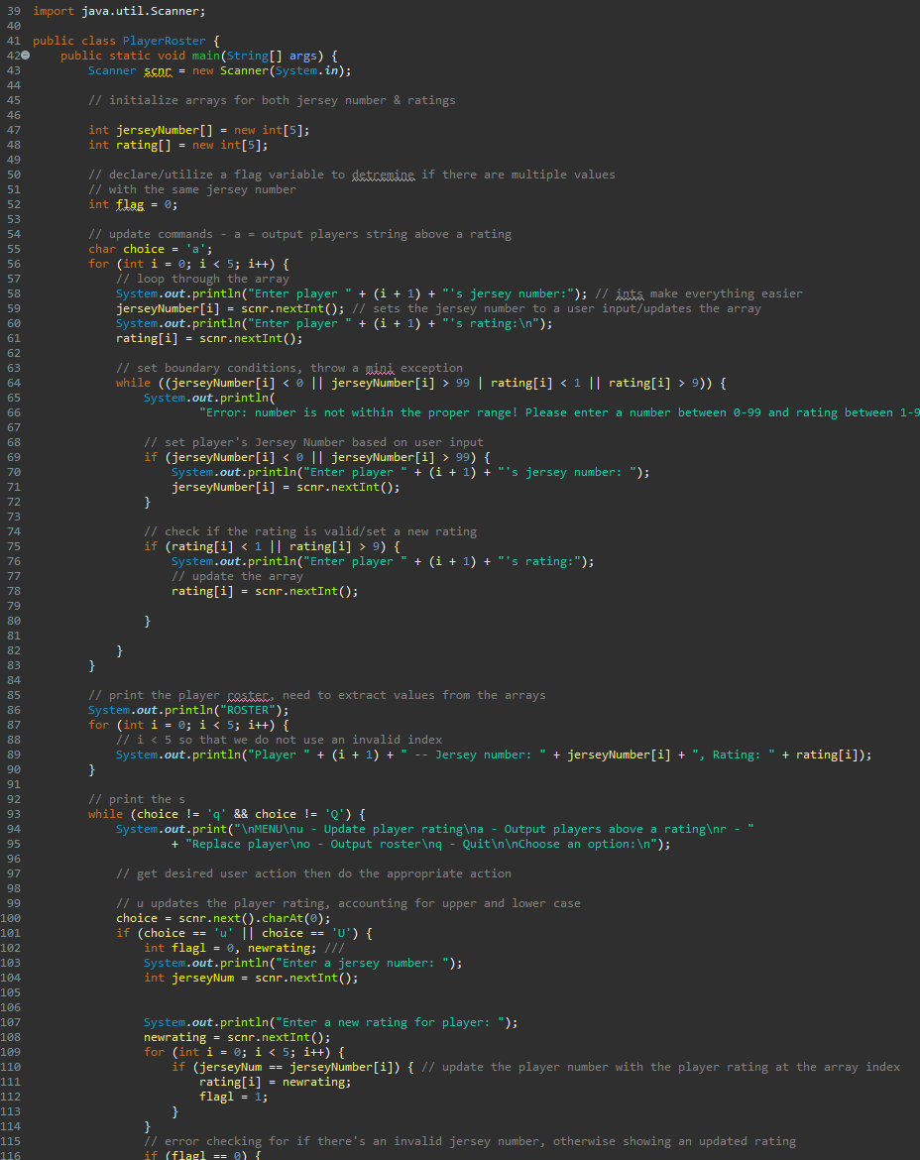
Task: Click 'jerseyNum' declaration on line 104
Action: point(202,978)
